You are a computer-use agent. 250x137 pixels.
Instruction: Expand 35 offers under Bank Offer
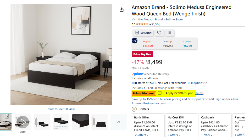tap(141, 135)
